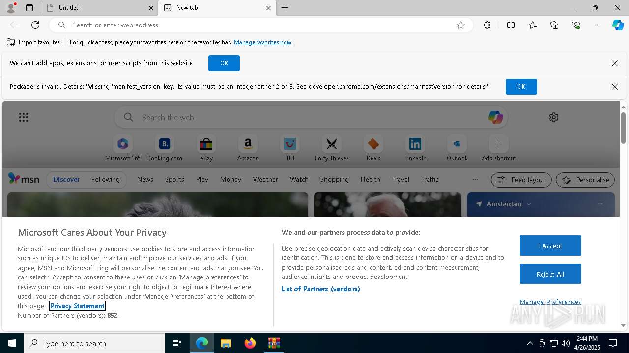Open the Privacy Statement link
629x353 pixels.
click(x=77, y=306)
